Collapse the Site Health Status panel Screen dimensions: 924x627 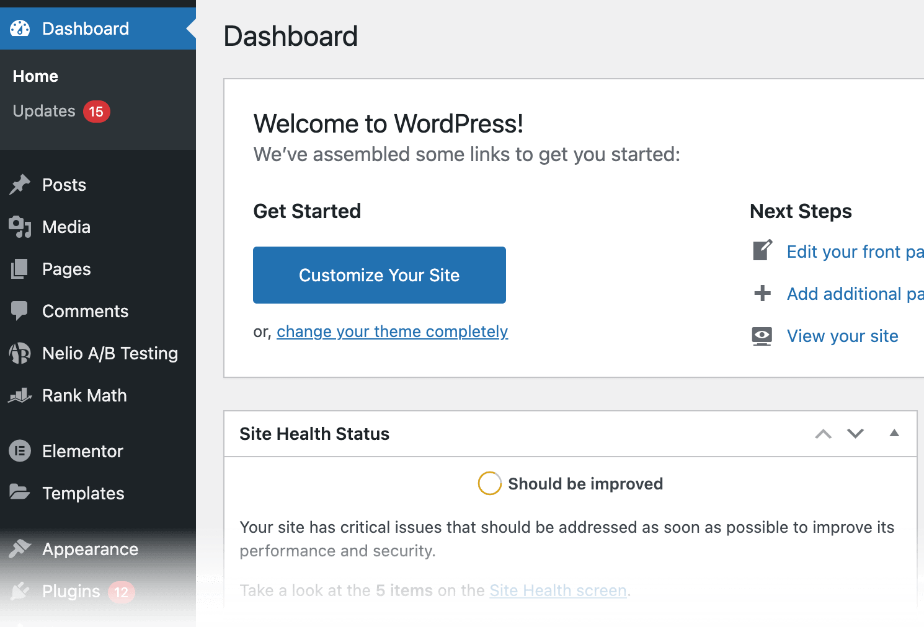click(x=894, y=434)
